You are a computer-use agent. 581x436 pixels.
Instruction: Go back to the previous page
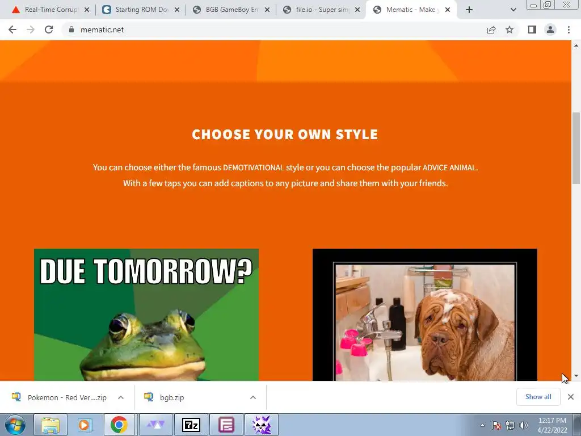pos(12,30)
